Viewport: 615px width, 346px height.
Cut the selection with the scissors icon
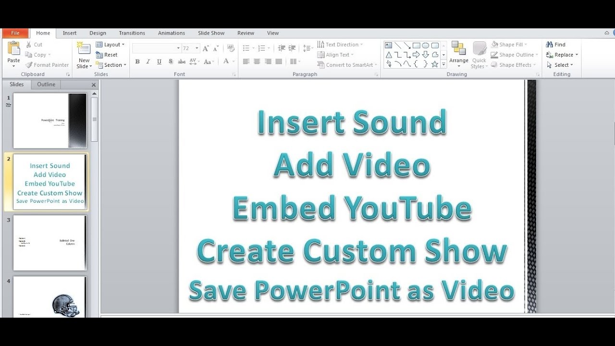[x=29, y=45]
